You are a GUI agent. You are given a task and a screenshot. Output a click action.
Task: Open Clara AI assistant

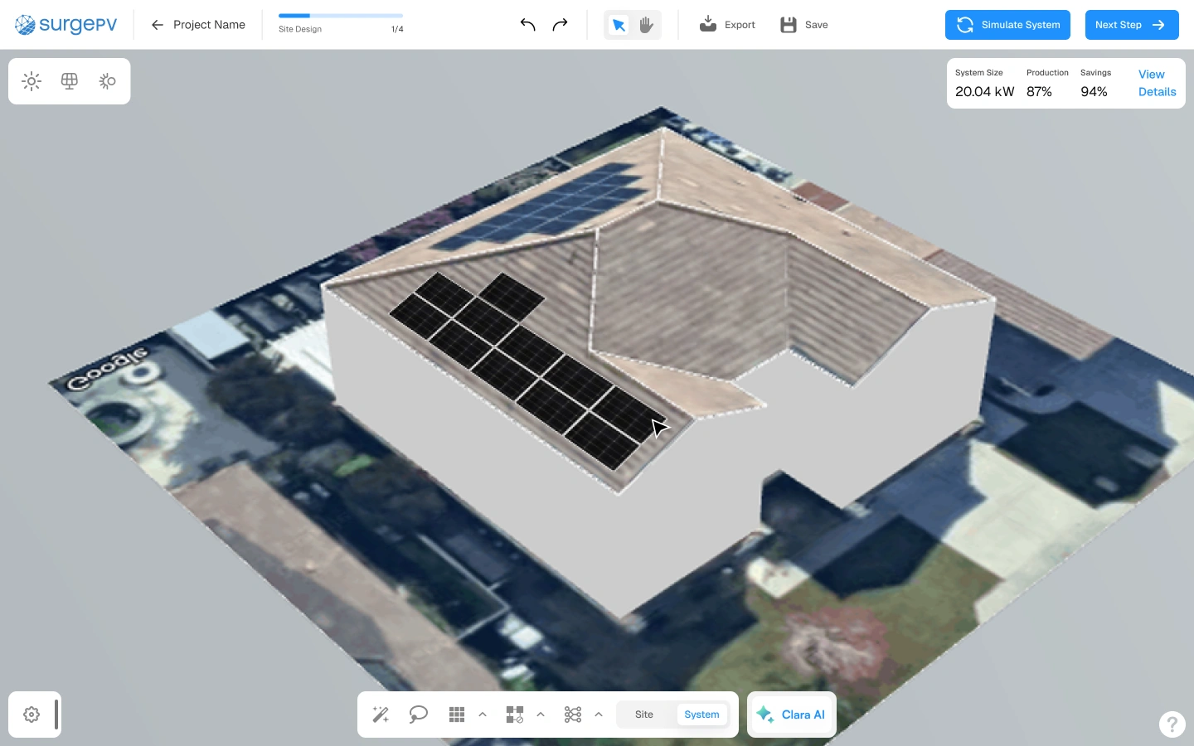click(791, 715)
